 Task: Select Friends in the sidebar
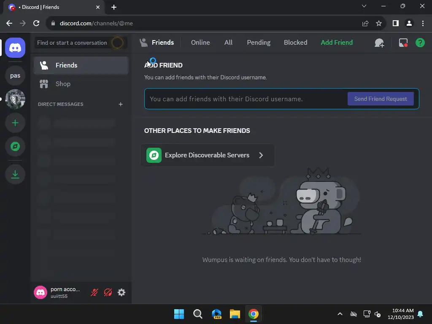coord(81,65)
